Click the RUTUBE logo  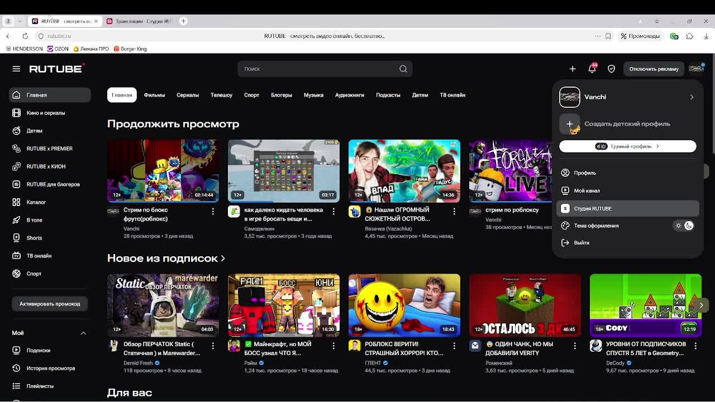coord(56,69)
